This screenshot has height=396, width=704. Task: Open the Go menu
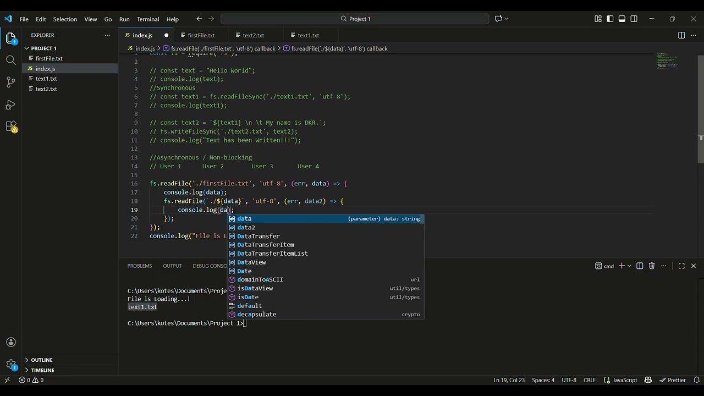[x=108, y=19]
